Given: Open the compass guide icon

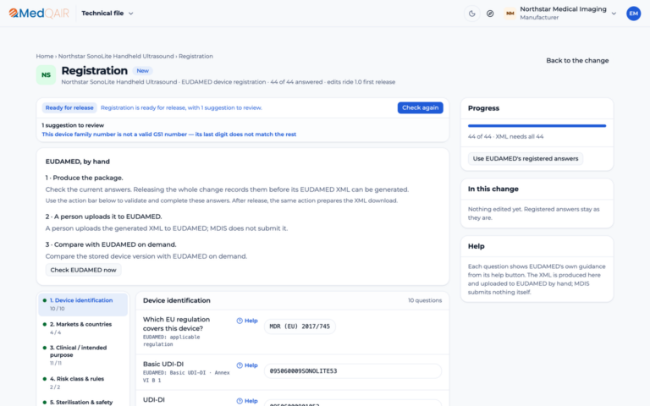Looking at the screenshot, I should tap(490, 14).
